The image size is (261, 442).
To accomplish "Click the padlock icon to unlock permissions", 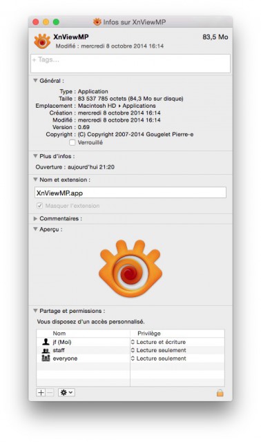I will 220,393.
